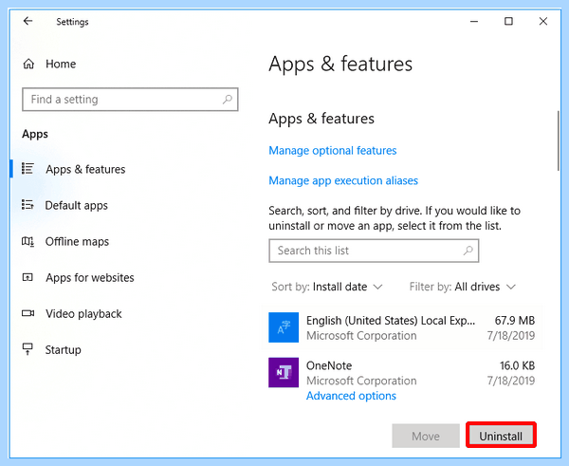Image resolution: width=569 pixels, height=466 pixels.
Task: Click the 67.9 MB size value
Action: click(515, 321)
